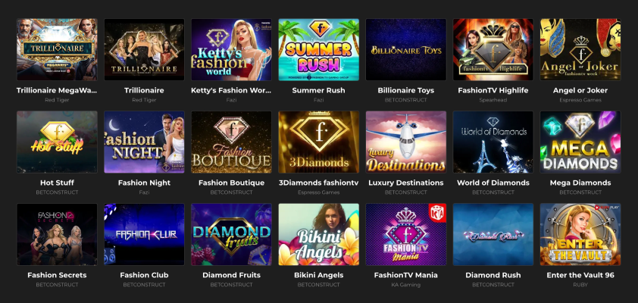Viewport: 638px width, 303px height.
Task: Open the World of Diamonds thumbnail
Action: (x=493, y=142)
